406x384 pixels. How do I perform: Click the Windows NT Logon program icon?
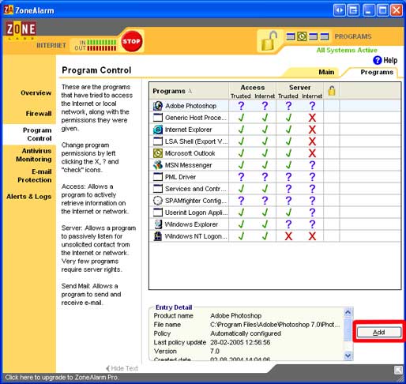[x=158, y=236]
